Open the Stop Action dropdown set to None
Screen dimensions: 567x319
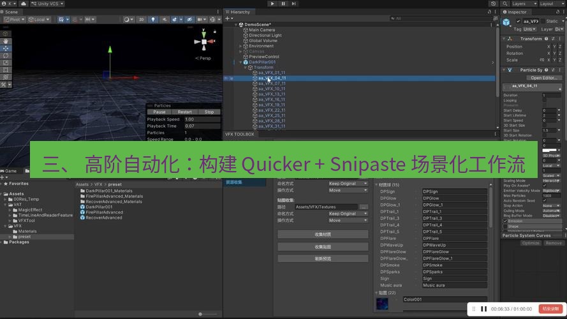552,205
